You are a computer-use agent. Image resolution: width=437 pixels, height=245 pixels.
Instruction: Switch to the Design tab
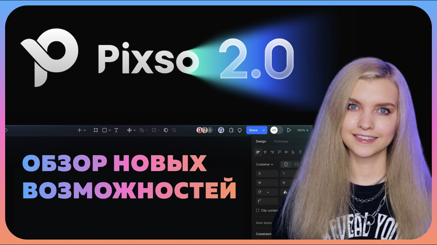tap(261, 141)
